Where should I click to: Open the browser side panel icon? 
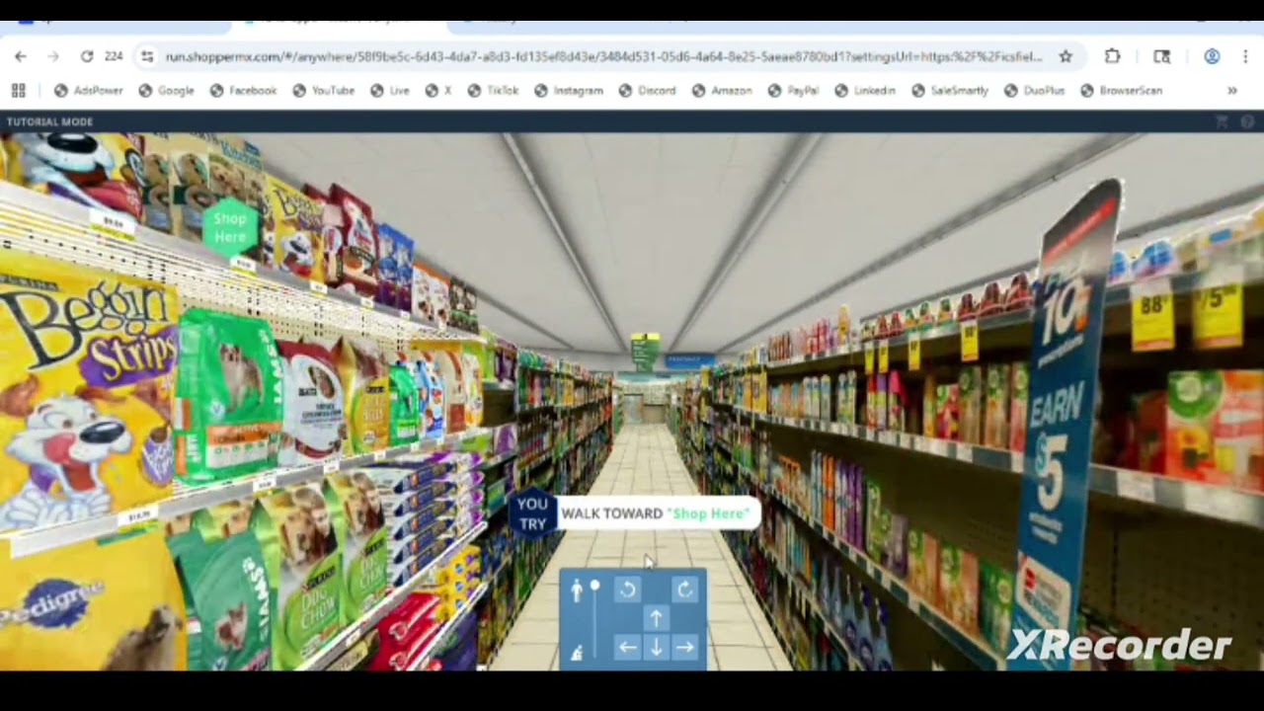coord(1162,57)
